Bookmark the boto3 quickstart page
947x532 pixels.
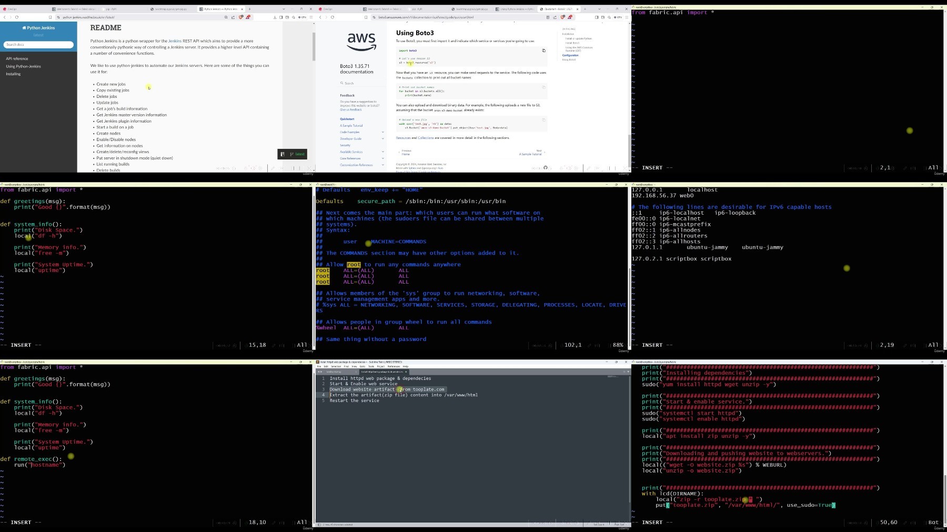[x=366, y=17]
